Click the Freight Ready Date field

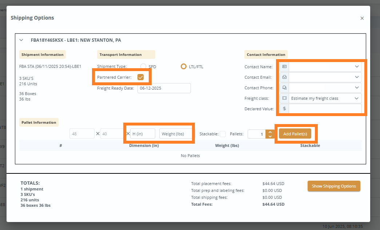coord(164,88)
